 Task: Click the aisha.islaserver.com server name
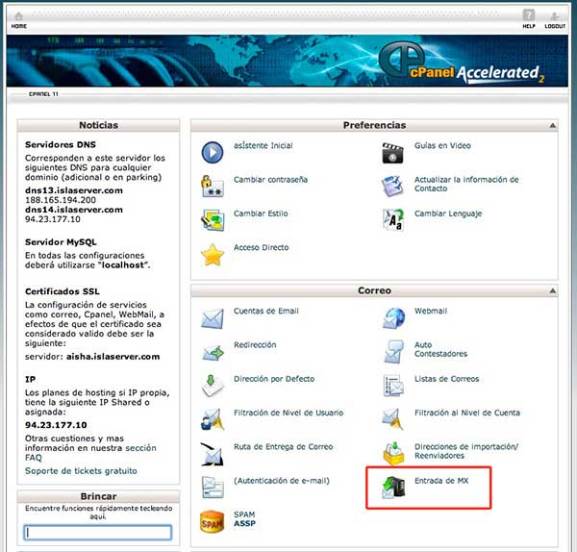113,357
